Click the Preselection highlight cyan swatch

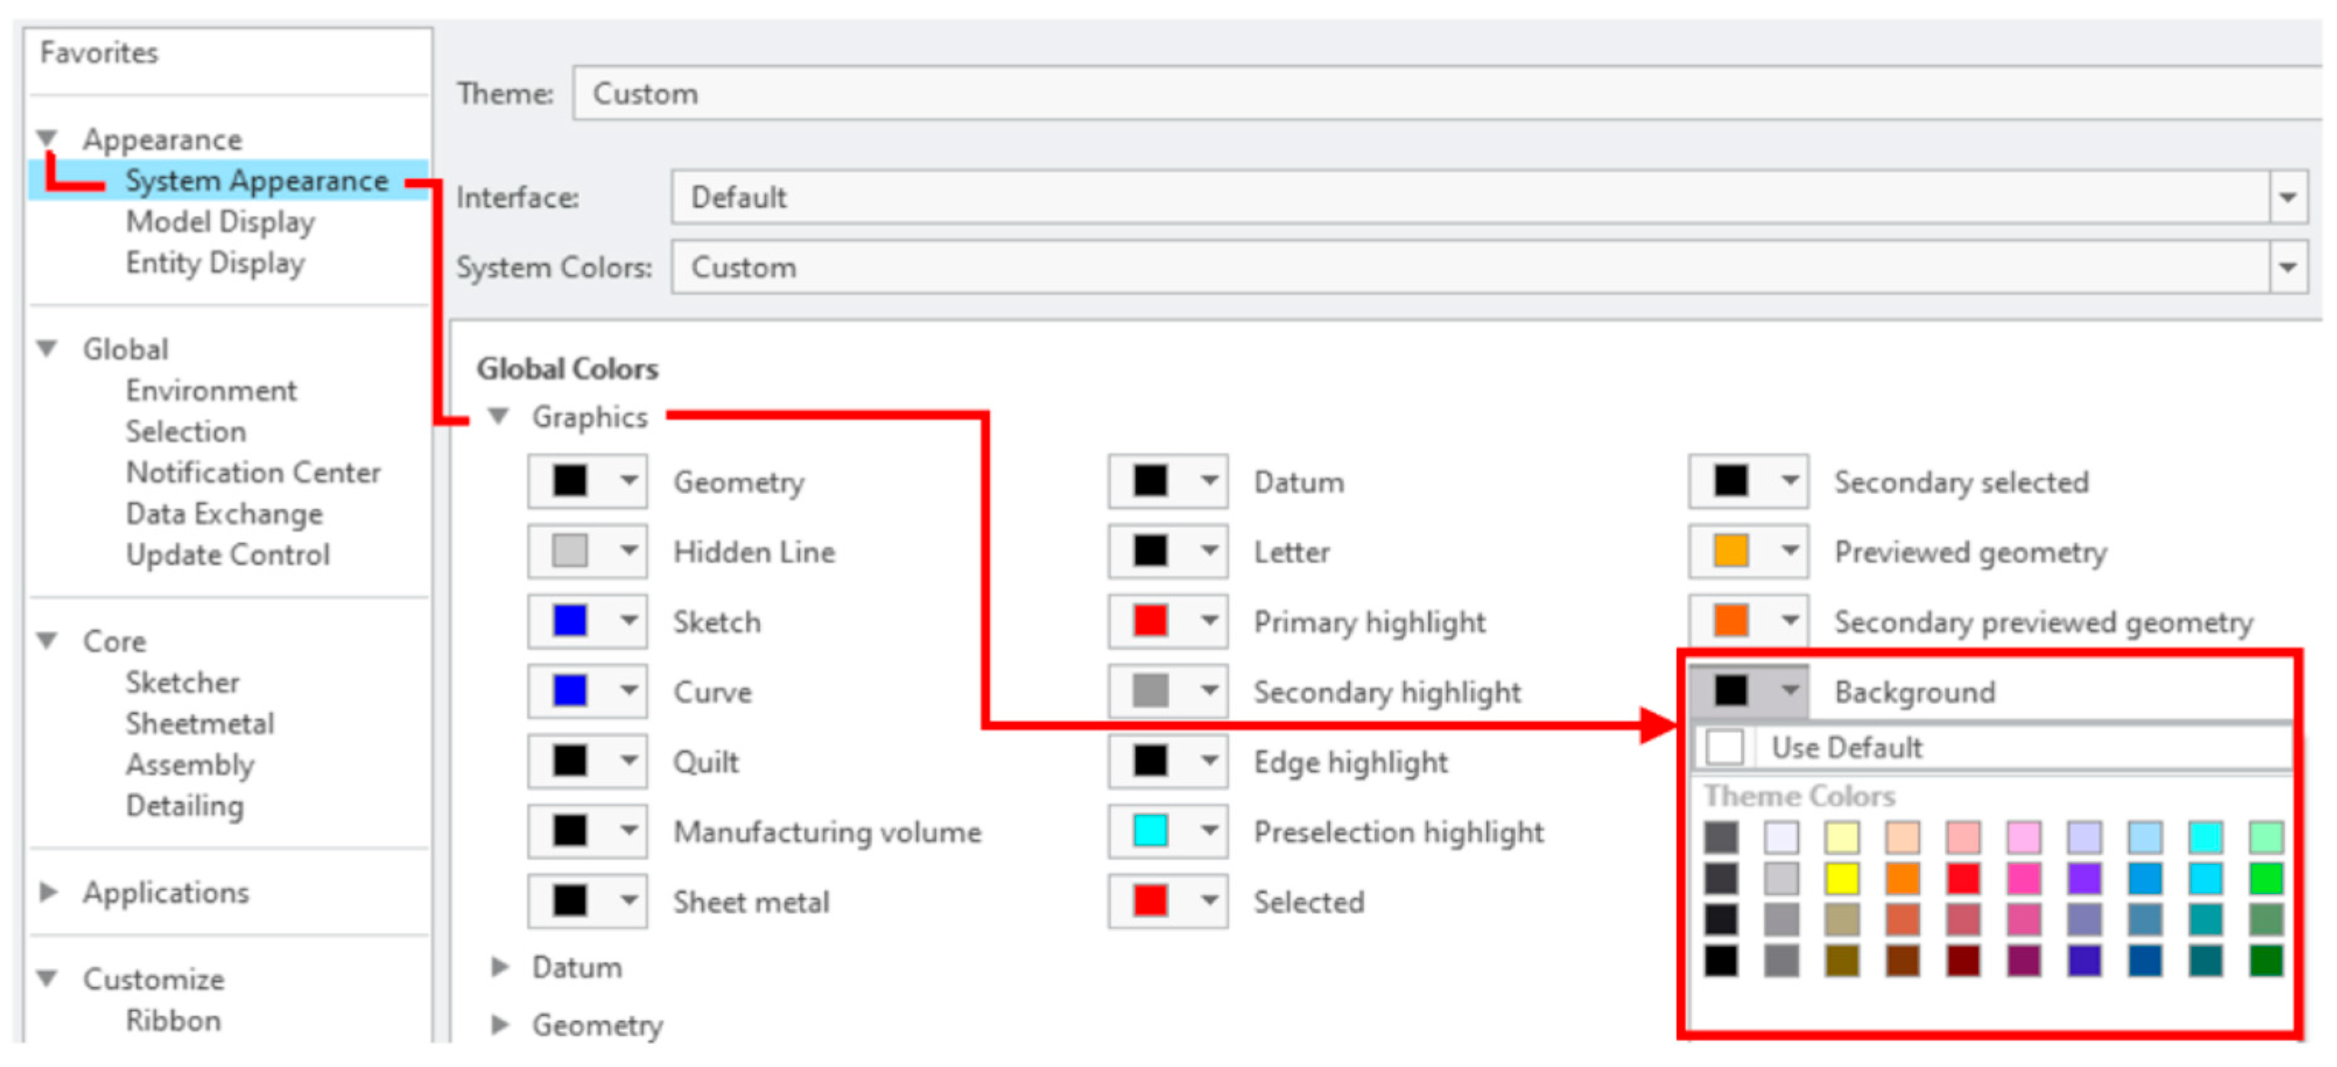tap(1149, 831)
